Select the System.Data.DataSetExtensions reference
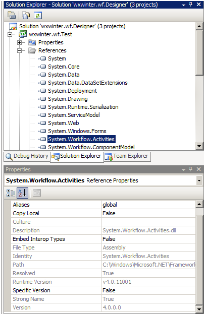This screenshot has height=315, width=205. click(x=88, y=83)
